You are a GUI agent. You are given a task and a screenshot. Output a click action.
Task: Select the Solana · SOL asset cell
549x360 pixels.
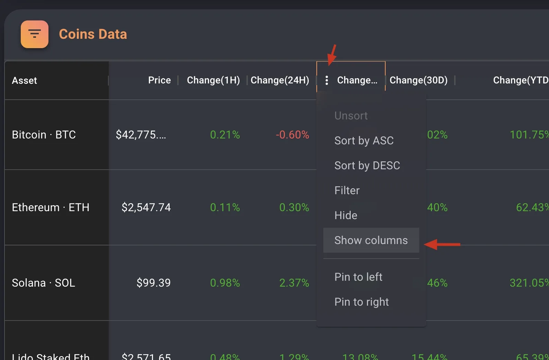[57, 283]
